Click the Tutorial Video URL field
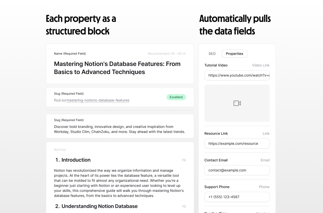 pos(237,75)
